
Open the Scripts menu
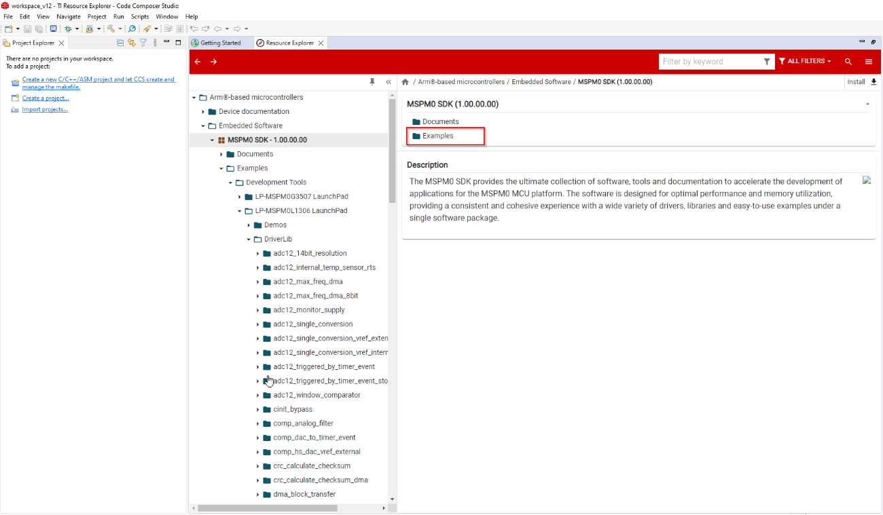(x=140, y=16)
